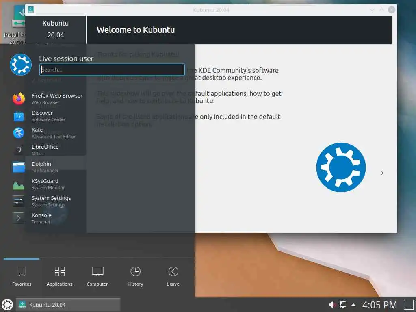Click the Kubuntu application launcher button
The image size is (416, 312).
pyautogui.click(x=7, y=305)
